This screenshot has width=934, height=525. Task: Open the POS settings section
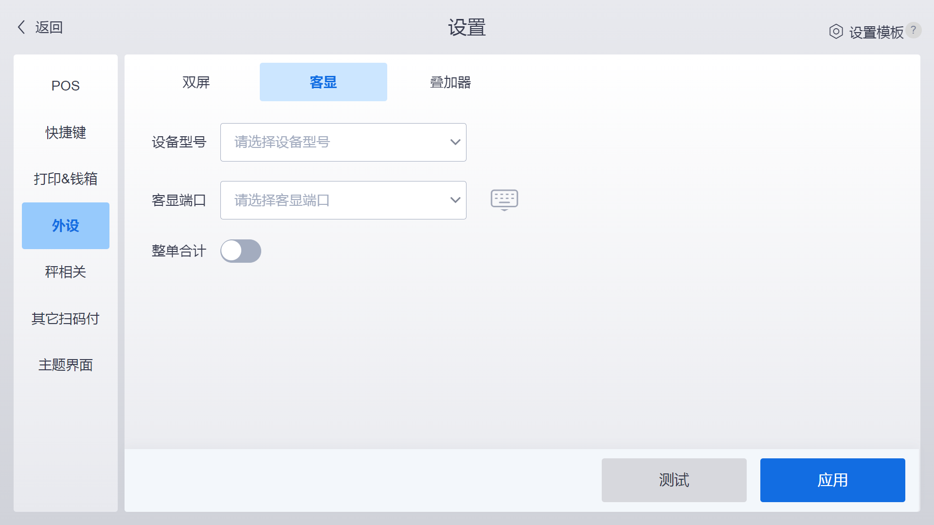click(66, 86)
